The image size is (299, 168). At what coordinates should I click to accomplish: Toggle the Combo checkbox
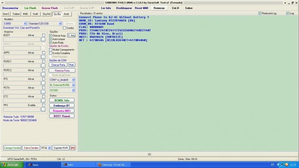tap(64, 28)
